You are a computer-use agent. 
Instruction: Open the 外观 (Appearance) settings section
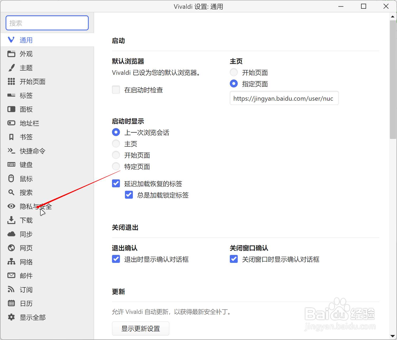coord(26,54)
